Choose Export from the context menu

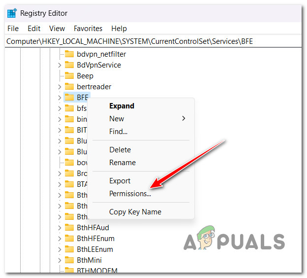141,181
